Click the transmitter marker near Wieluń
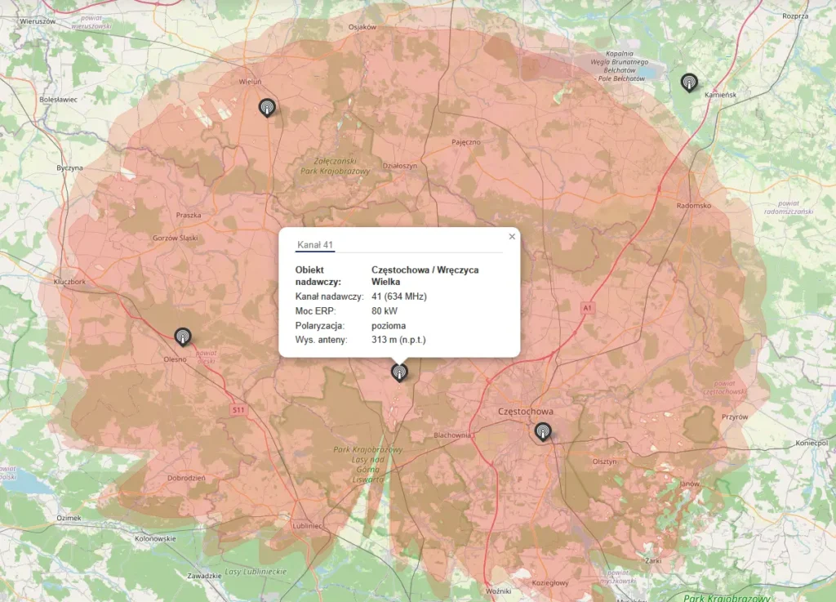 point(266,106)
